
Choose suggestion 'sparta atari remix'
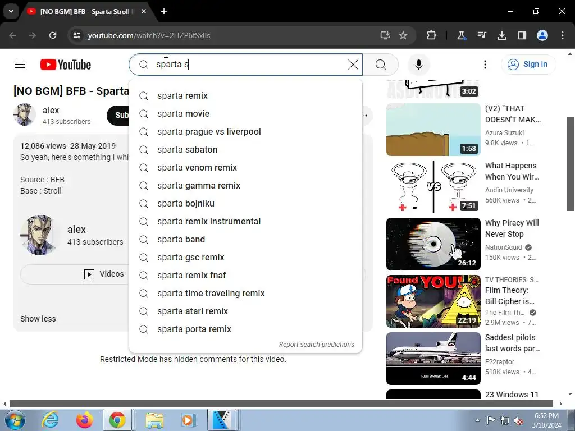pyautogui.click(x=246, y=311)
